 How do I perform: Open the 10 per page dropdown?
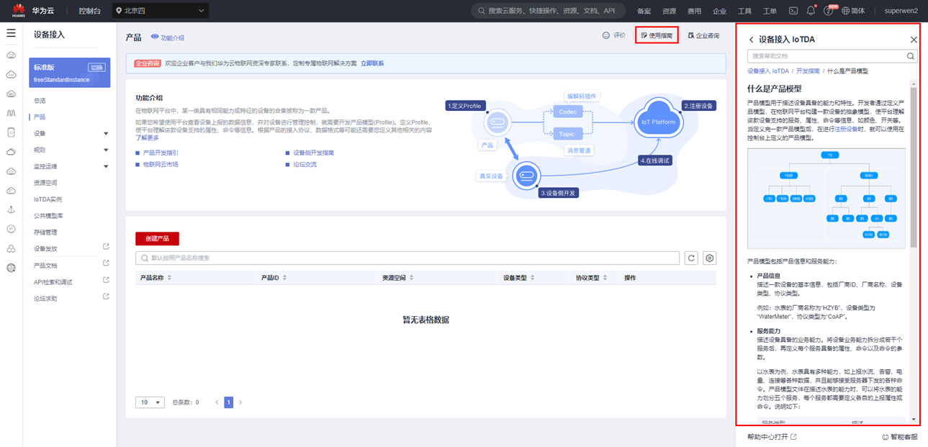pyautogui.click(x=150, y=402)
